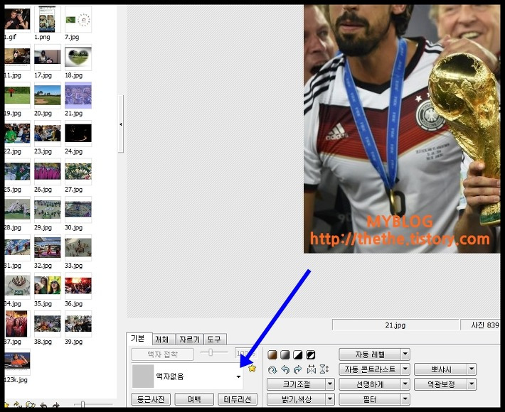
Task: Click the 27.jpg file name
Action: (x=74, y=190)
